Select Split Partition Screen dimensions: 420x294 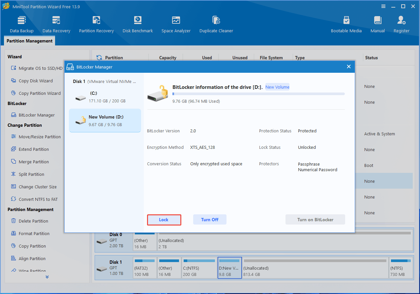(27, 174)
